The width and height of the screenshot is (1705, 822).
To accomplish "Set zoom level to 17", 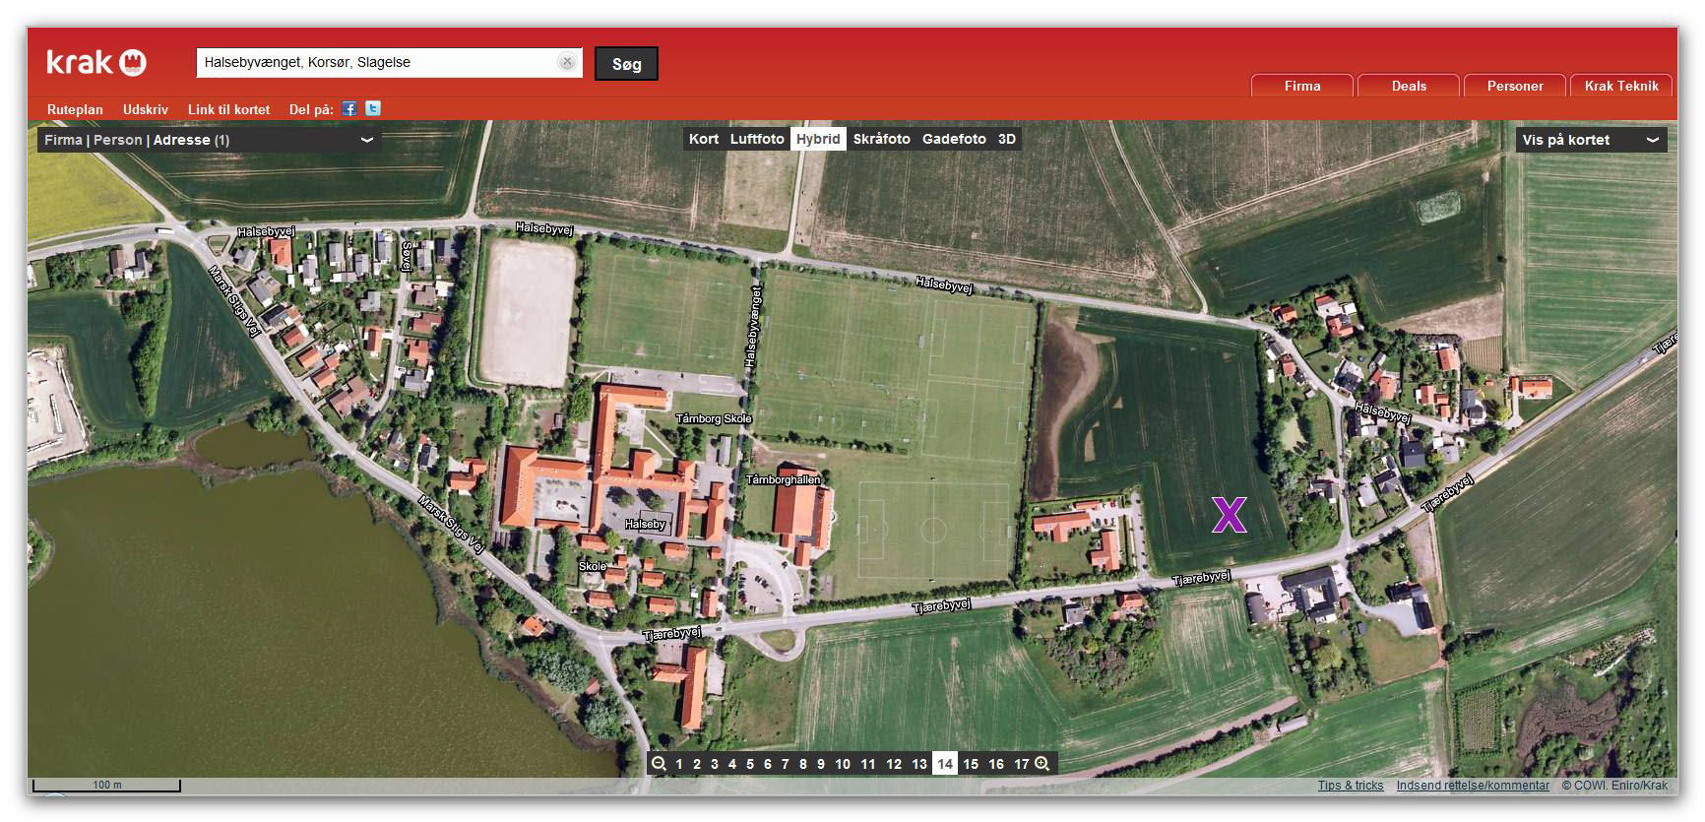I will tap(1021, 764).
